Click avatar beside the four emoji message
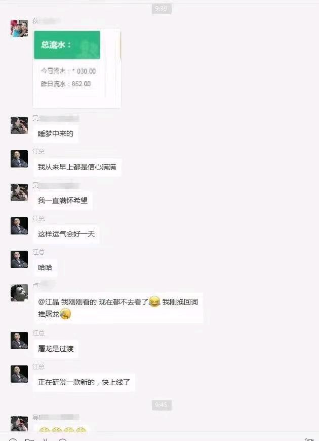This screenshot has width=319, height=441. [19, 424]
